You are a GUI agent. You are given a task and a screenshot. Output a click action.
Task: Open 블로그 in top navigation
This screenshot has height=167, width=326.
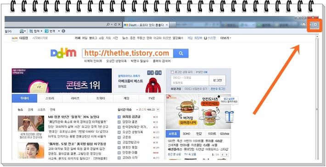(93, 38)
